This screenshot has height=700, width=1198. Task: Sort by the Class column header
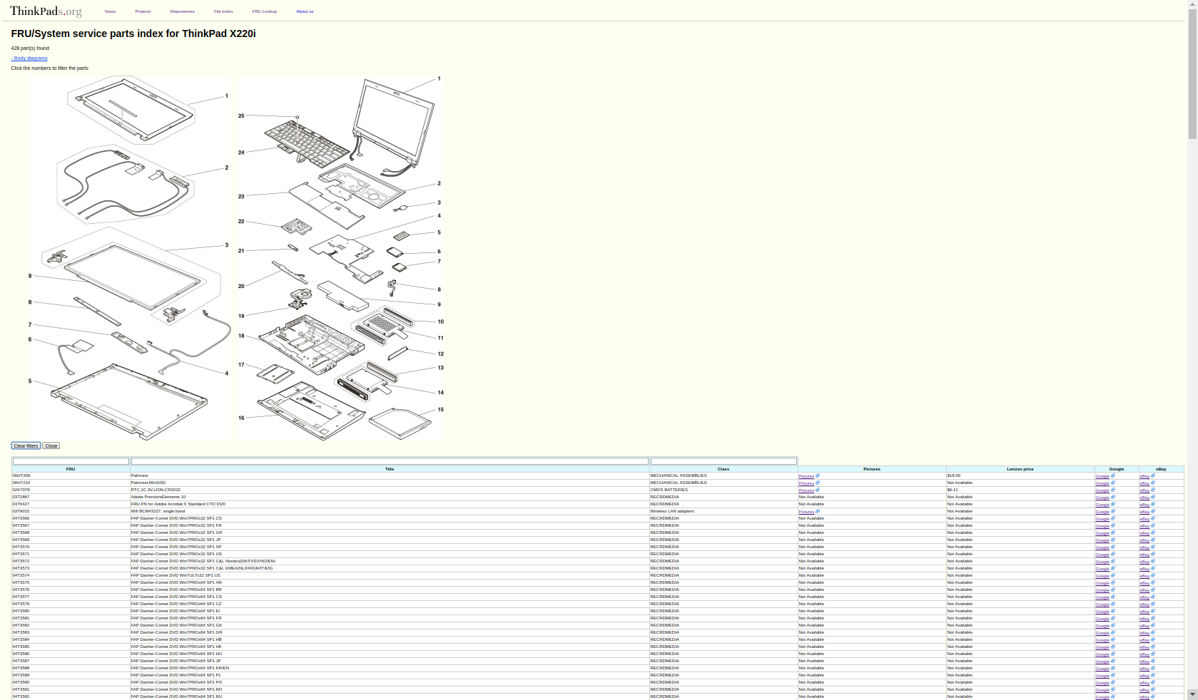coord(724,469)
